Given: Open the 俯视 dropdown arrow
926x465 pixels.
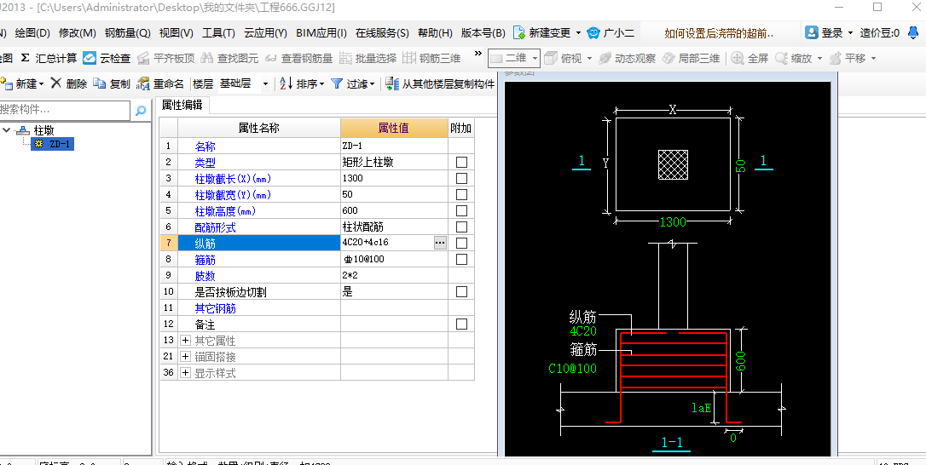Looking at the screenshot, I should 589,59.
